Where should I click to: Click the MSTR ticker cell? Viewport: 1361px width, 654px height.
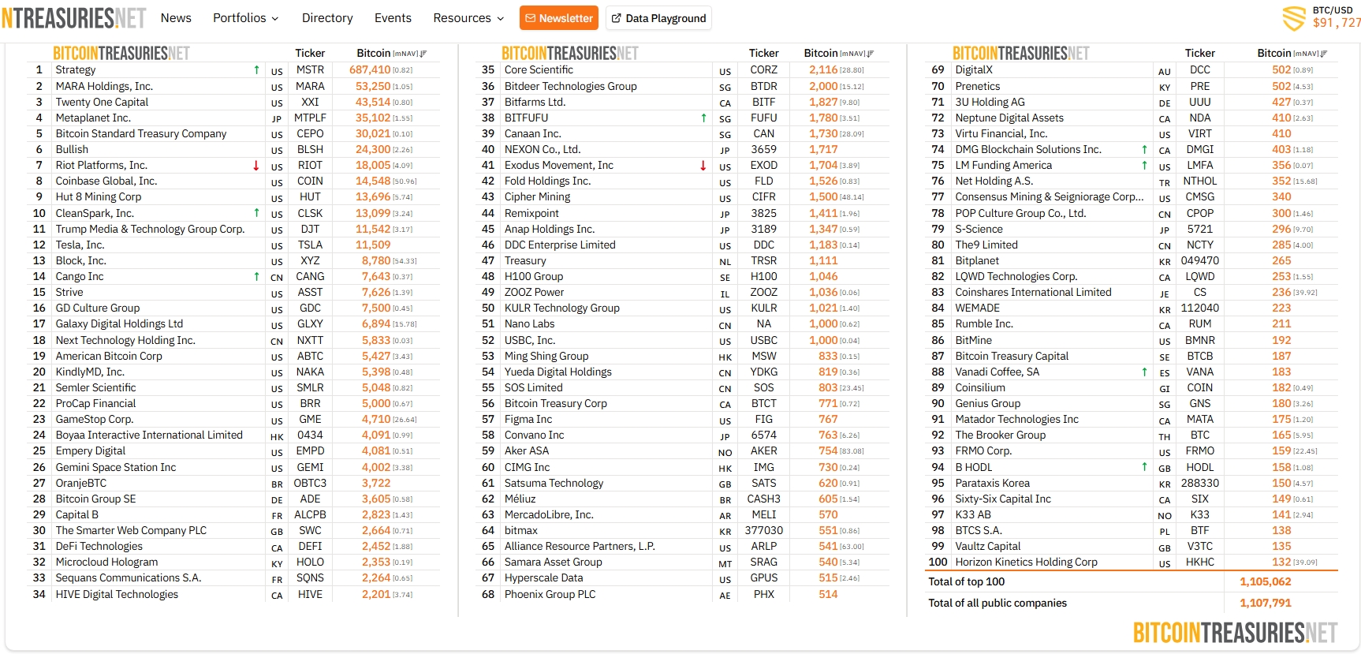point(310,70)
